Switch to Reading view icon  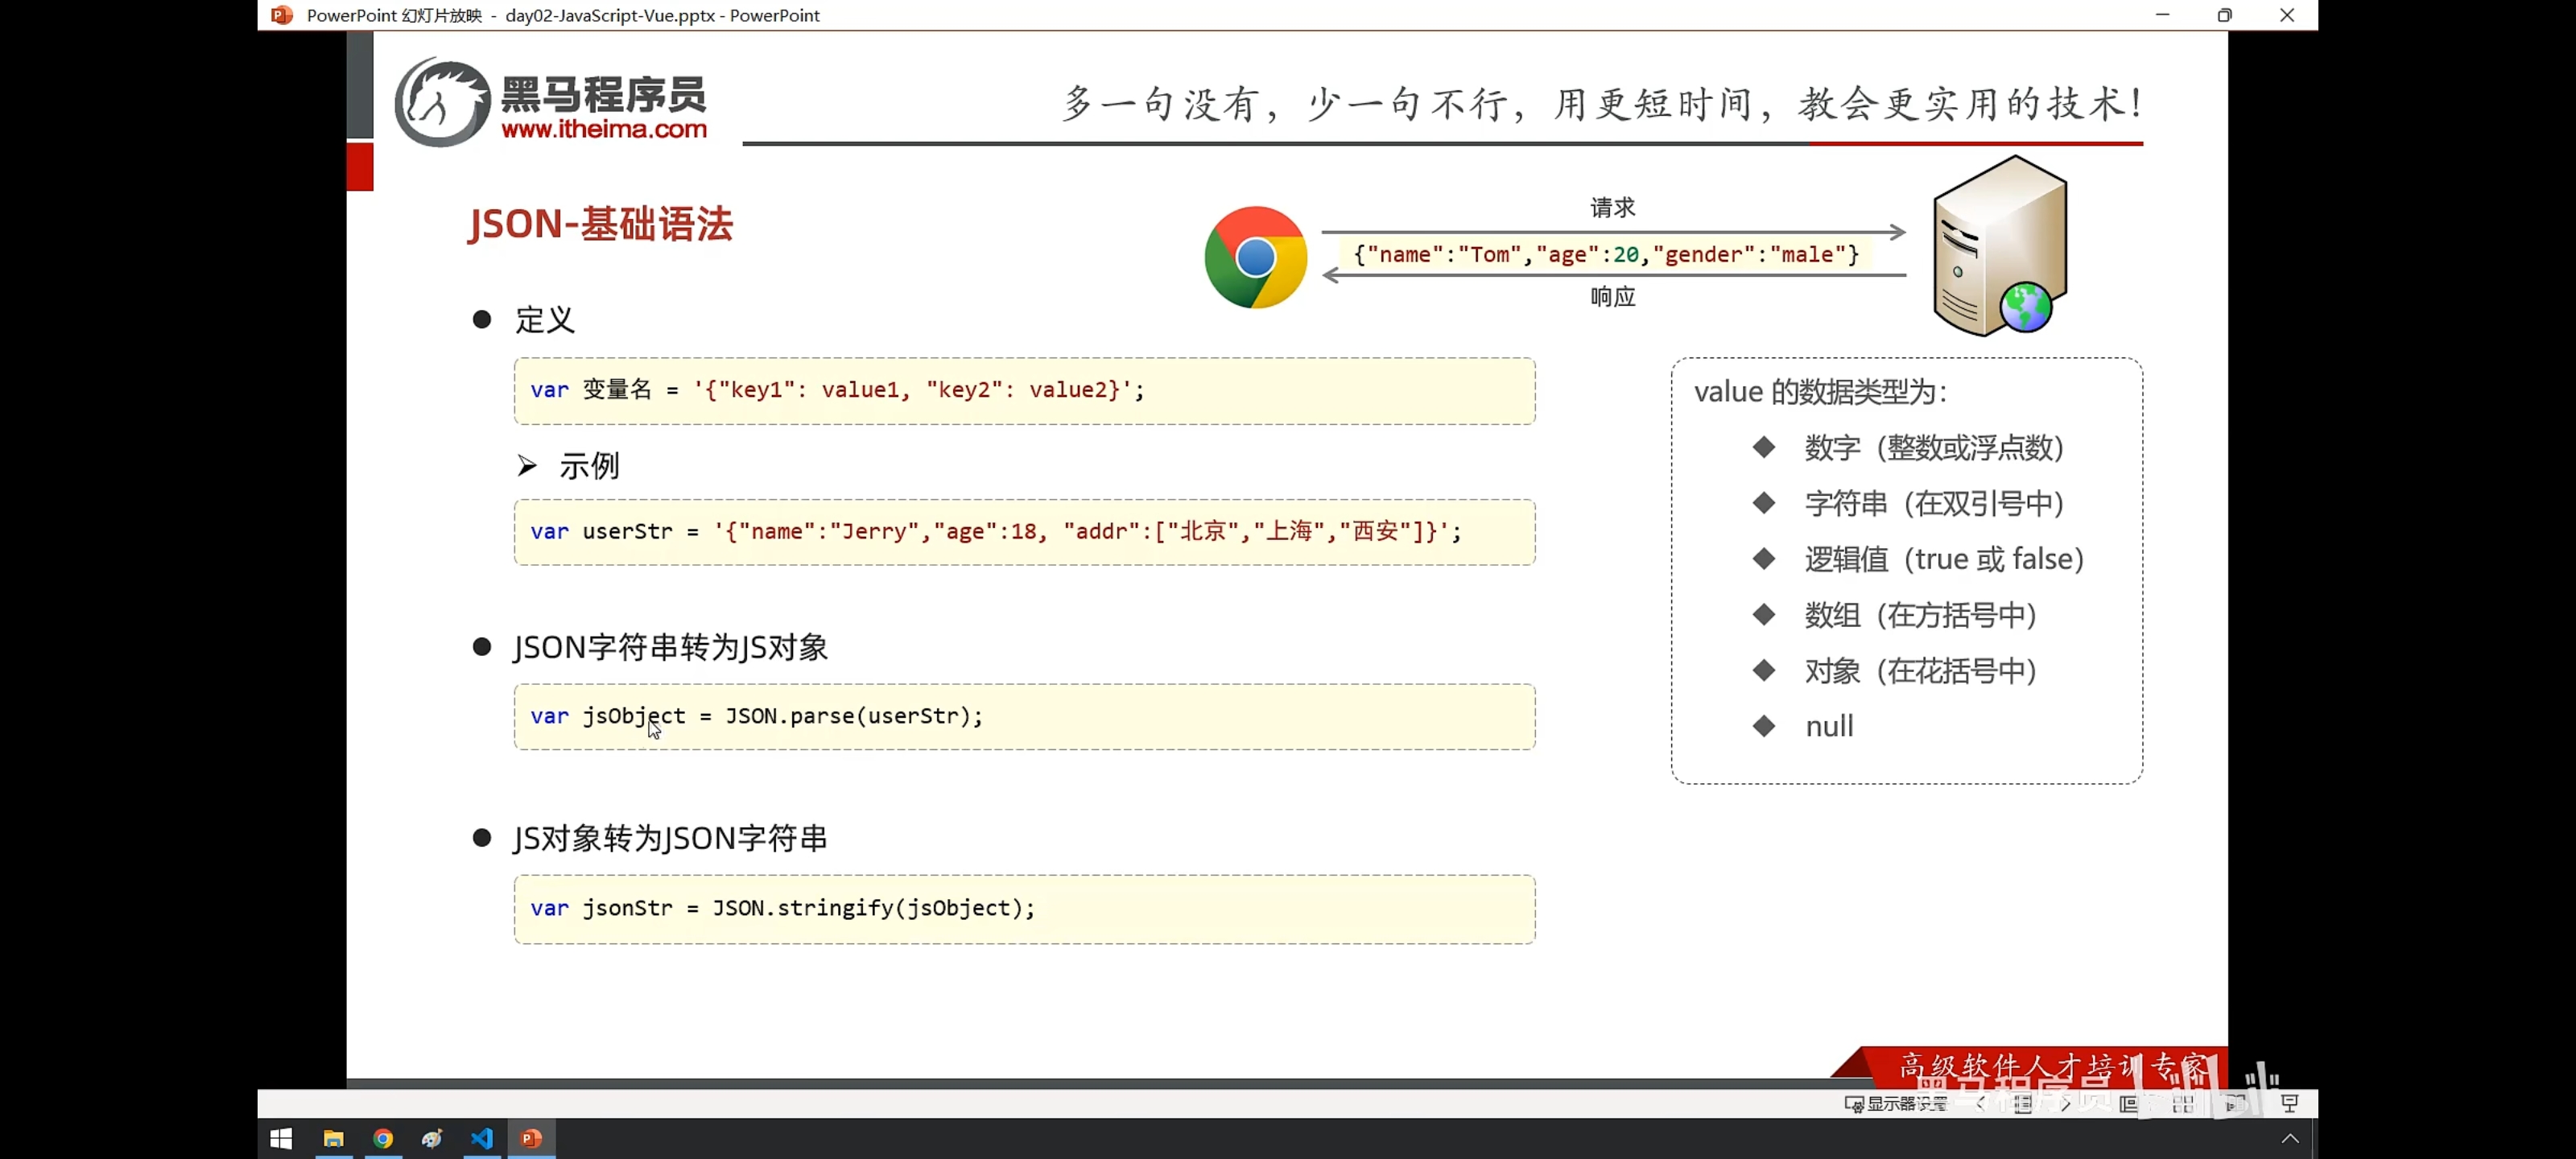pyautogui.click(x=2236, y=1104)
